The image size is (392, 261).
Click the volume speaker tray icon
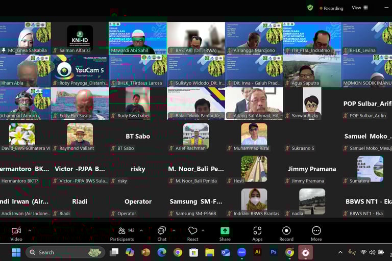point(372,252)
